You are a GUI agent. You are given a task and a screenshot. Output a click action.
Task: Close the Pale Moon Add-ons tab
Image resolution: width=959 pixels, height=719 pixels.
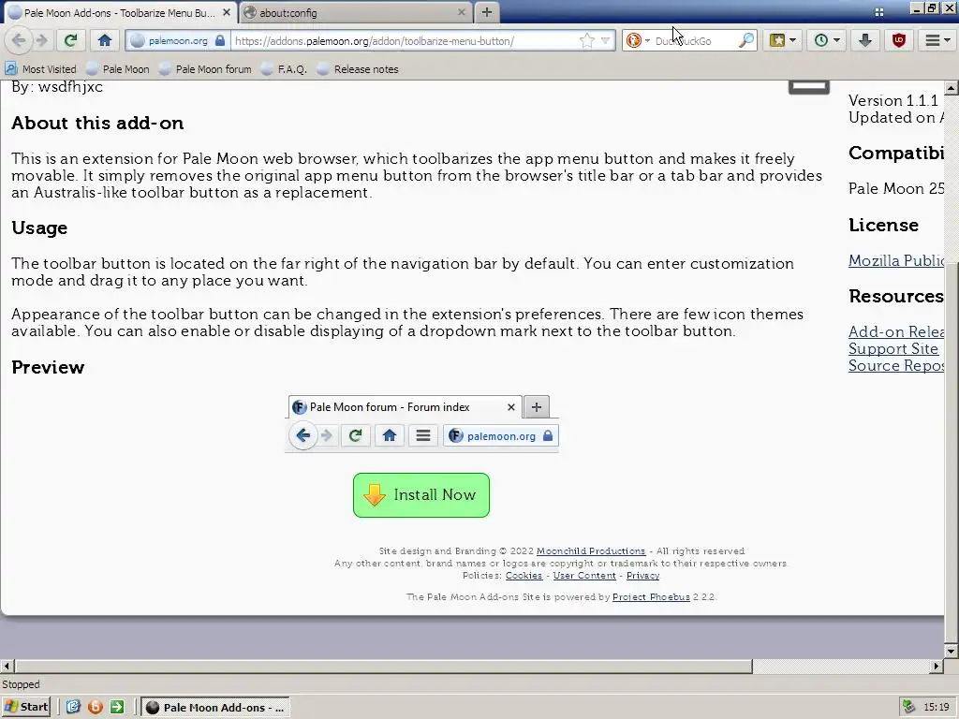(x=227, y=12)
